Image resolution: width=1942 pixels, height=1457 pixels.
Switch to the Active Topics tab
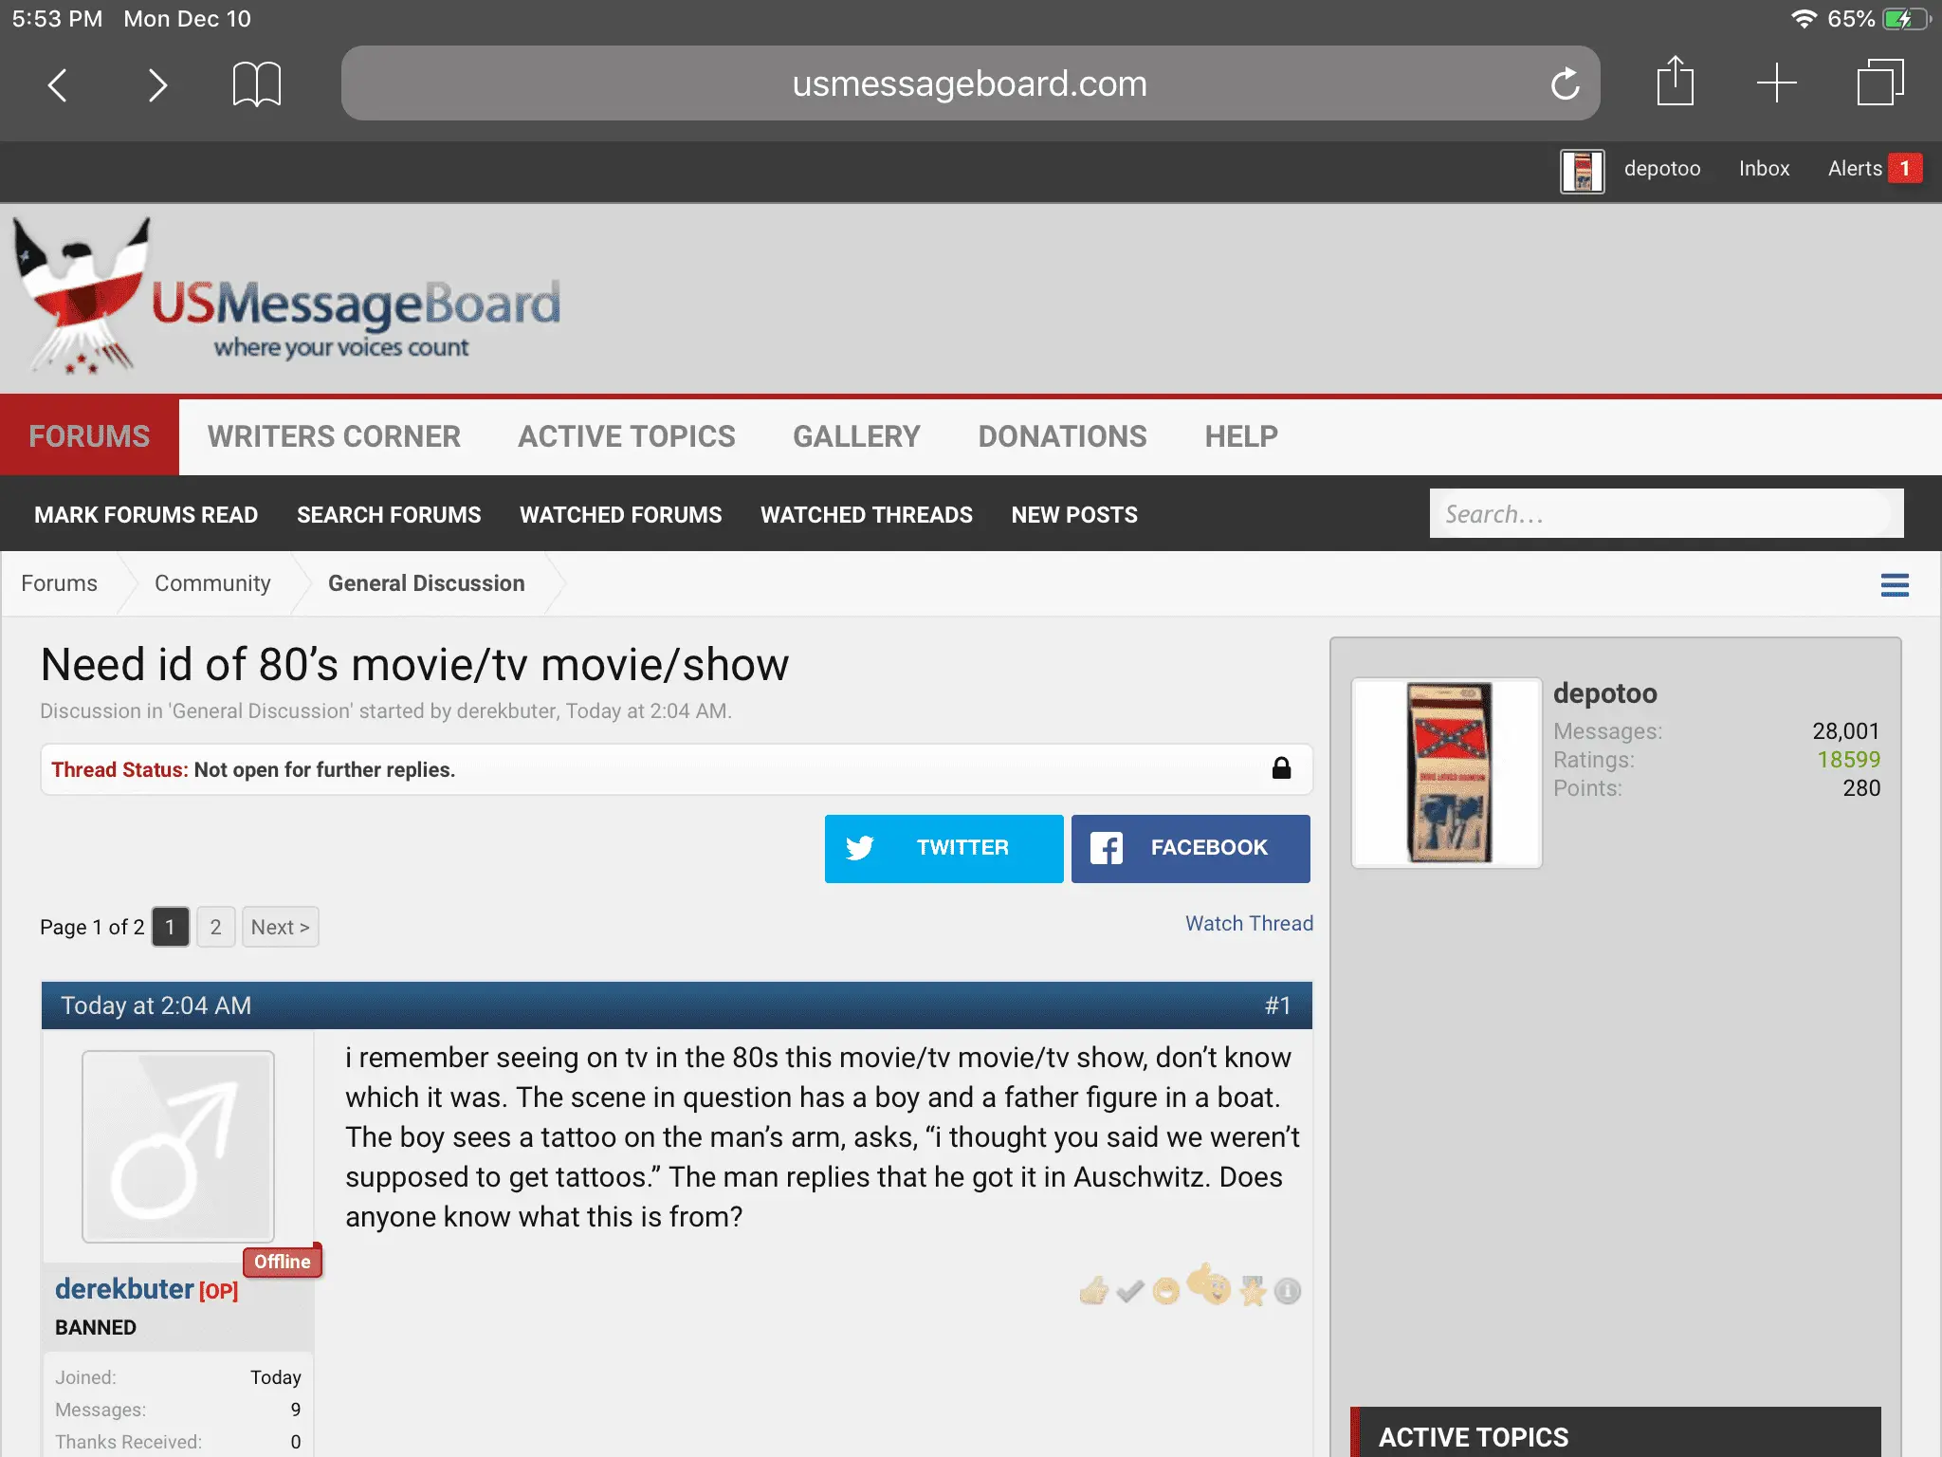pyautogui.click(x=626, y=436)
